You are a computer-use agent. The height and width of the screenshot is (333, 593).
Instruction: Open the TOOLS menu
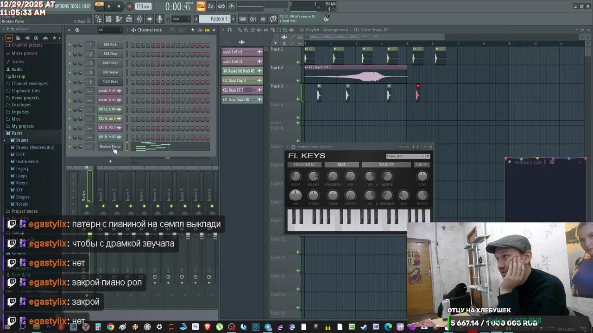[x=76, y=6]
